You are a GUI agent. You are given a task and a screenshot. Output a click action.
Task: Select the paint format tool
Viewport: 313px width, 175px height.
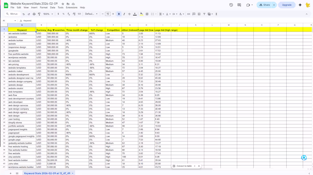point(39,14)
